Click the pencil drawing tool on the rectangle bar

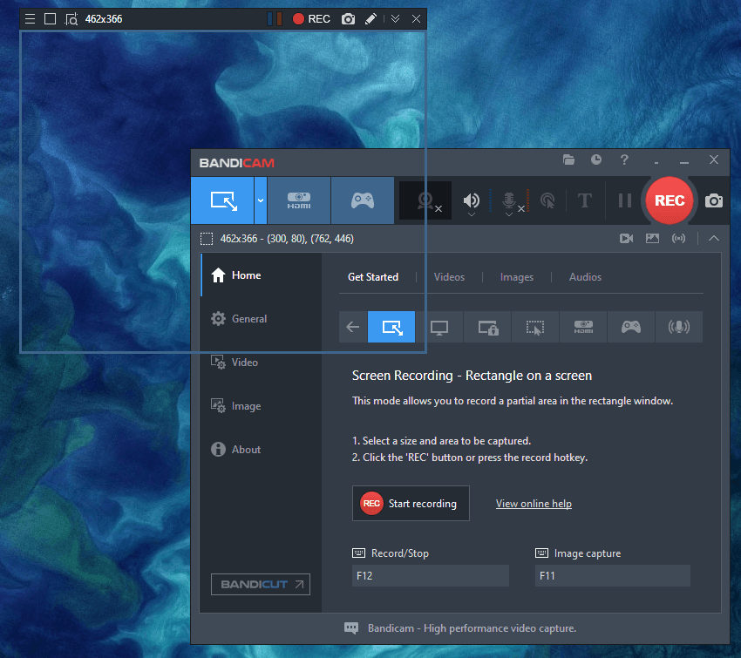(x=370, y=18)
